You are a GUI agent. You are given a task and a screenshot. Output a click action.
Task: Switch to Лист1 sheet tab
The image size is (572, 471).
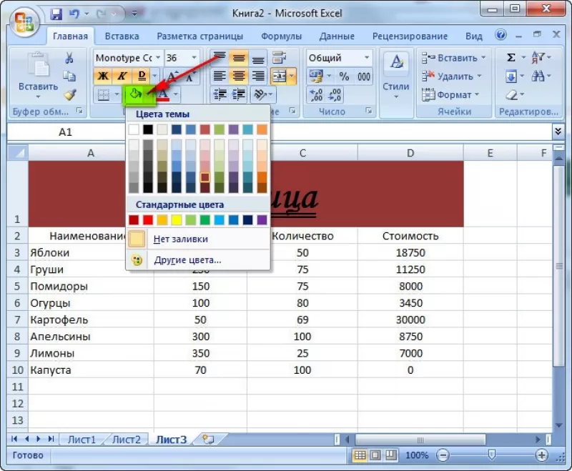click(x=82, y=440)
